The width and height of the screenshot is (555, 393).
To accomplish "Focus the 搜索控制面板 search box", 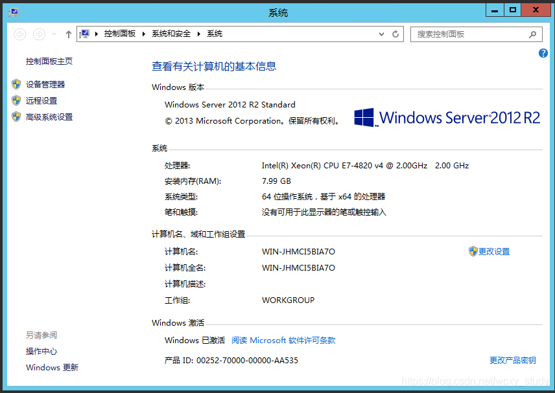I will [476, 34].
